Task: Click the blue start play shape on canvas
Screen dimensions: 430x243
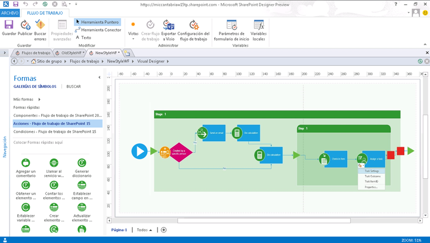Action: 139,151
